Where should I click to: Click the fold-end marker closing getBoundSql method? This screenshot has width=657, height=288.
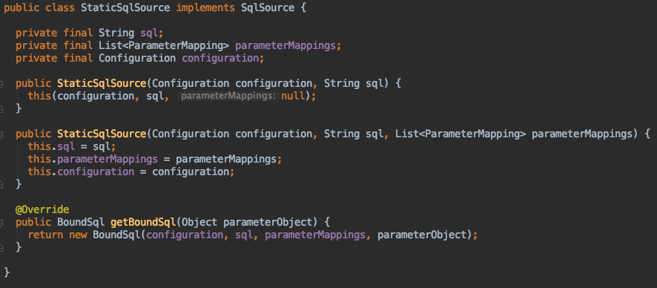(1, 248)
